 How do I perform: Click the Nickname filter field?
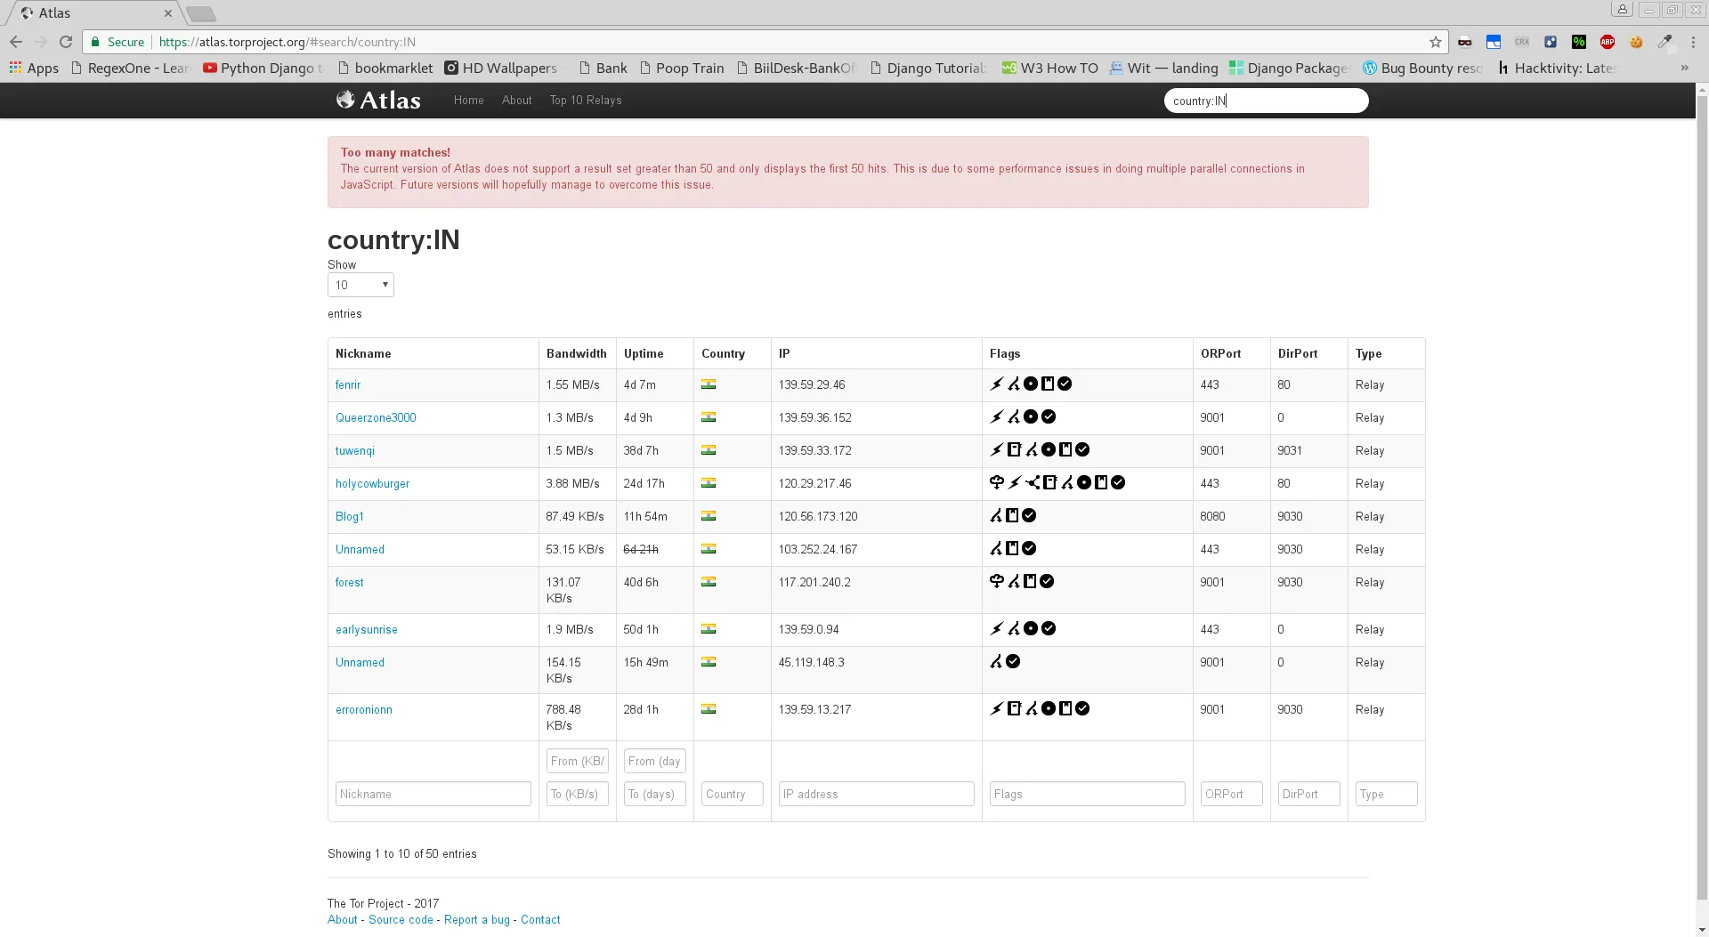[433, 794]
